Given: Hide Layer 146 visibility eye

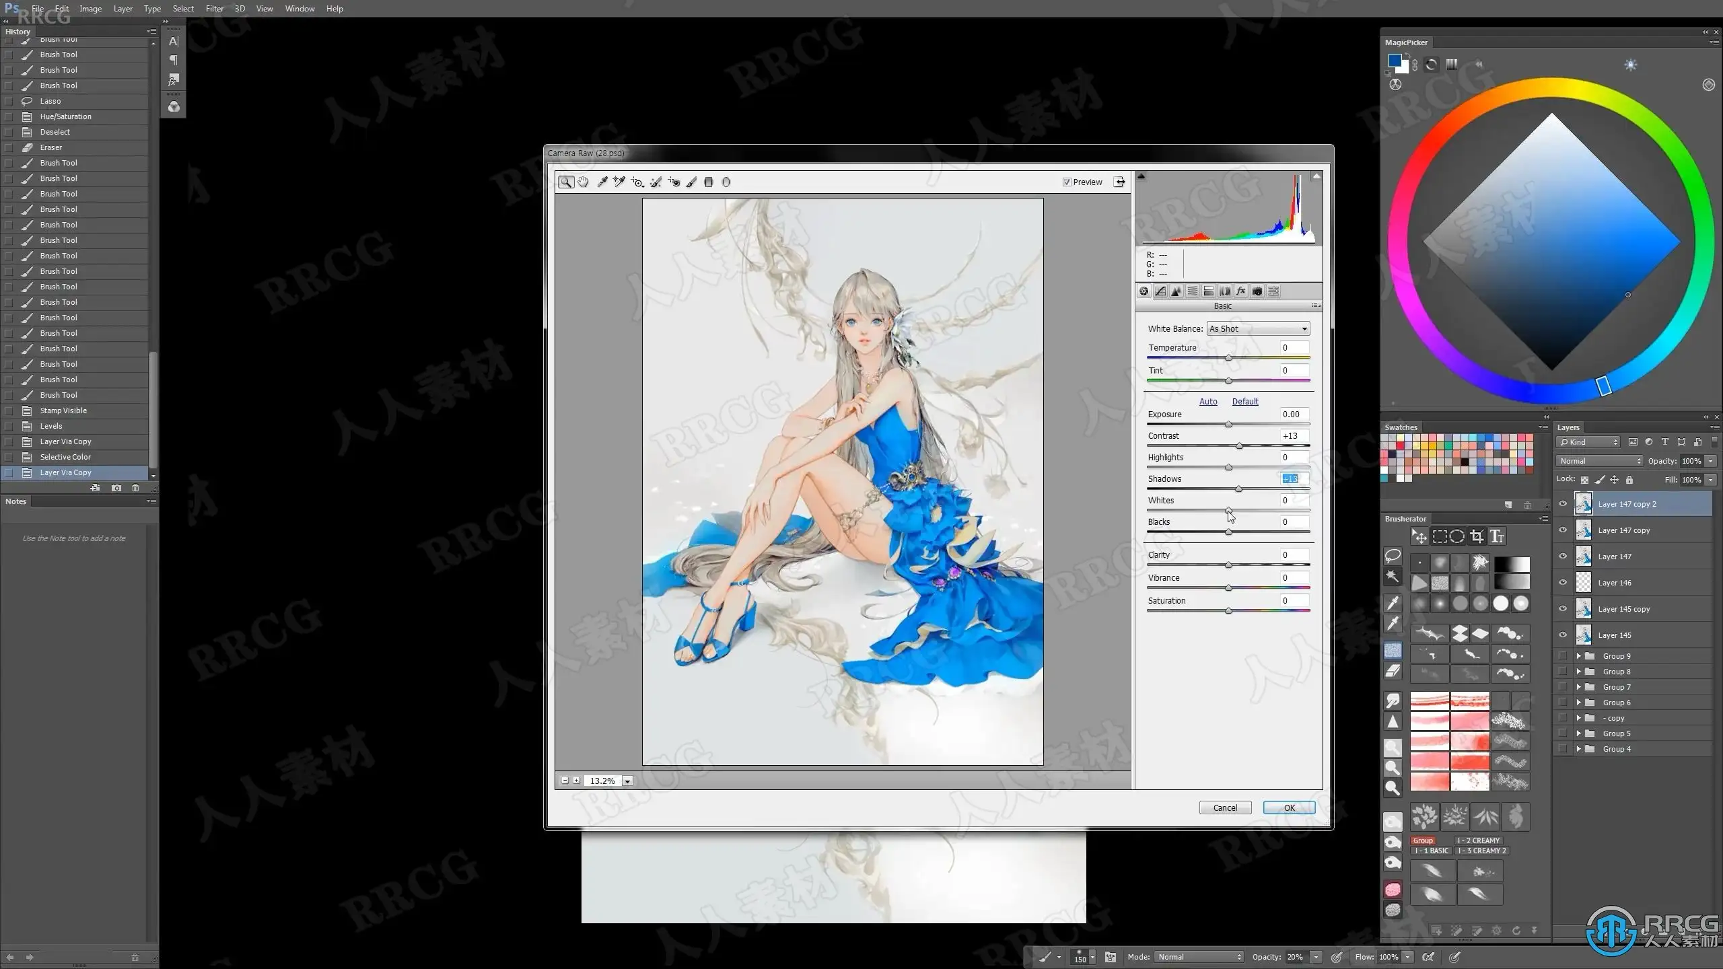Looking at the screenshot, I should tap(1563, 583).
